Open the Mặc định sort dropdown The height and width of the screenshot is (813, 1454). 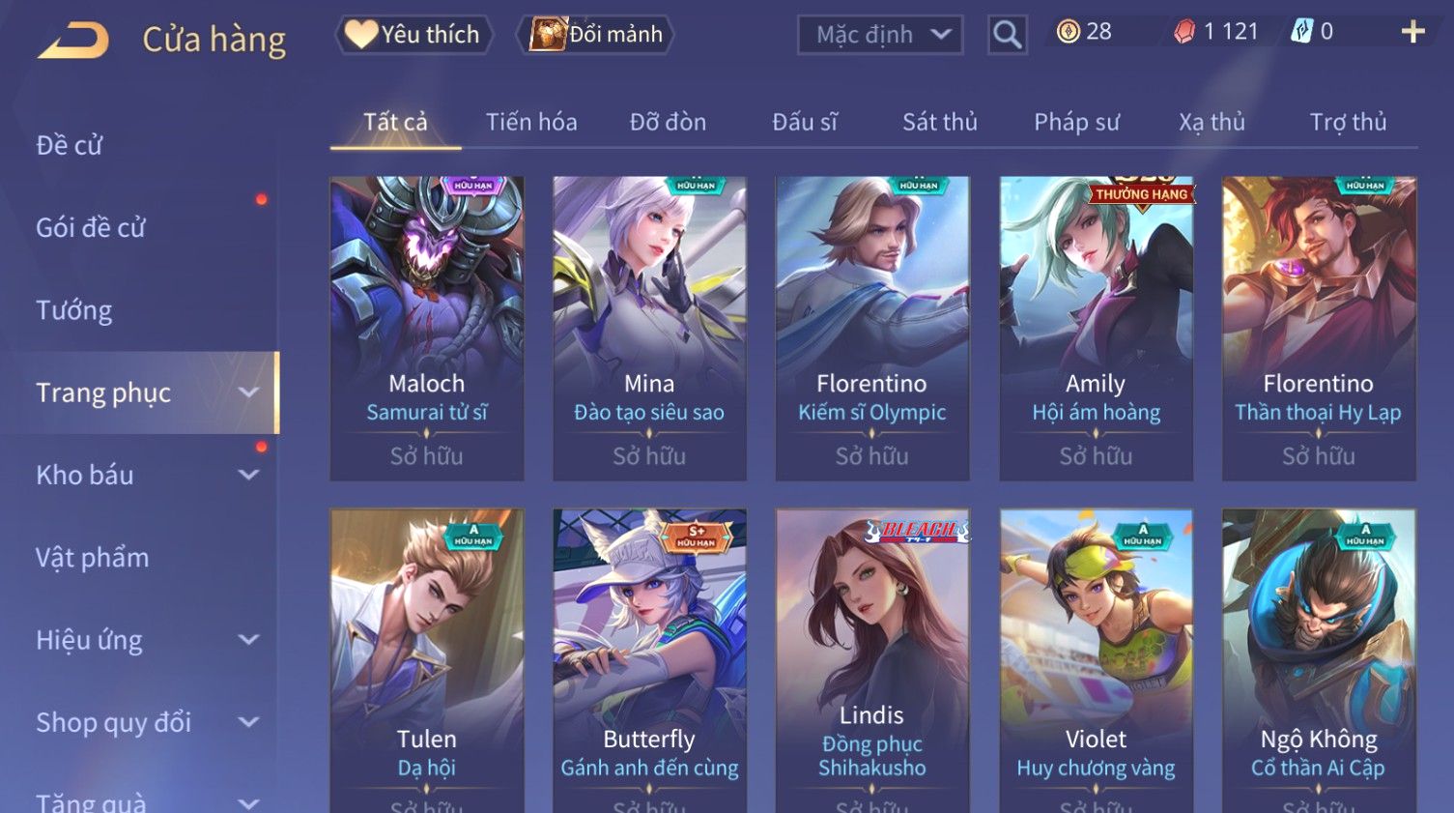[x=880, y=36]
